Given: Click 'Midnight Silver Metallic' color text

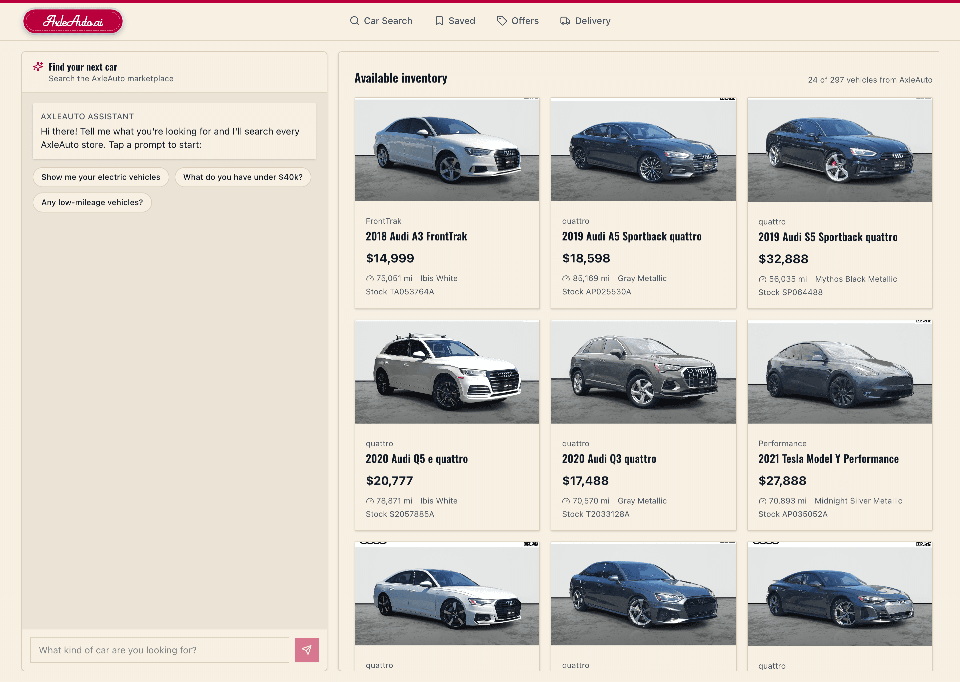Looking at the screenshot, I should (x=858, y=501).
